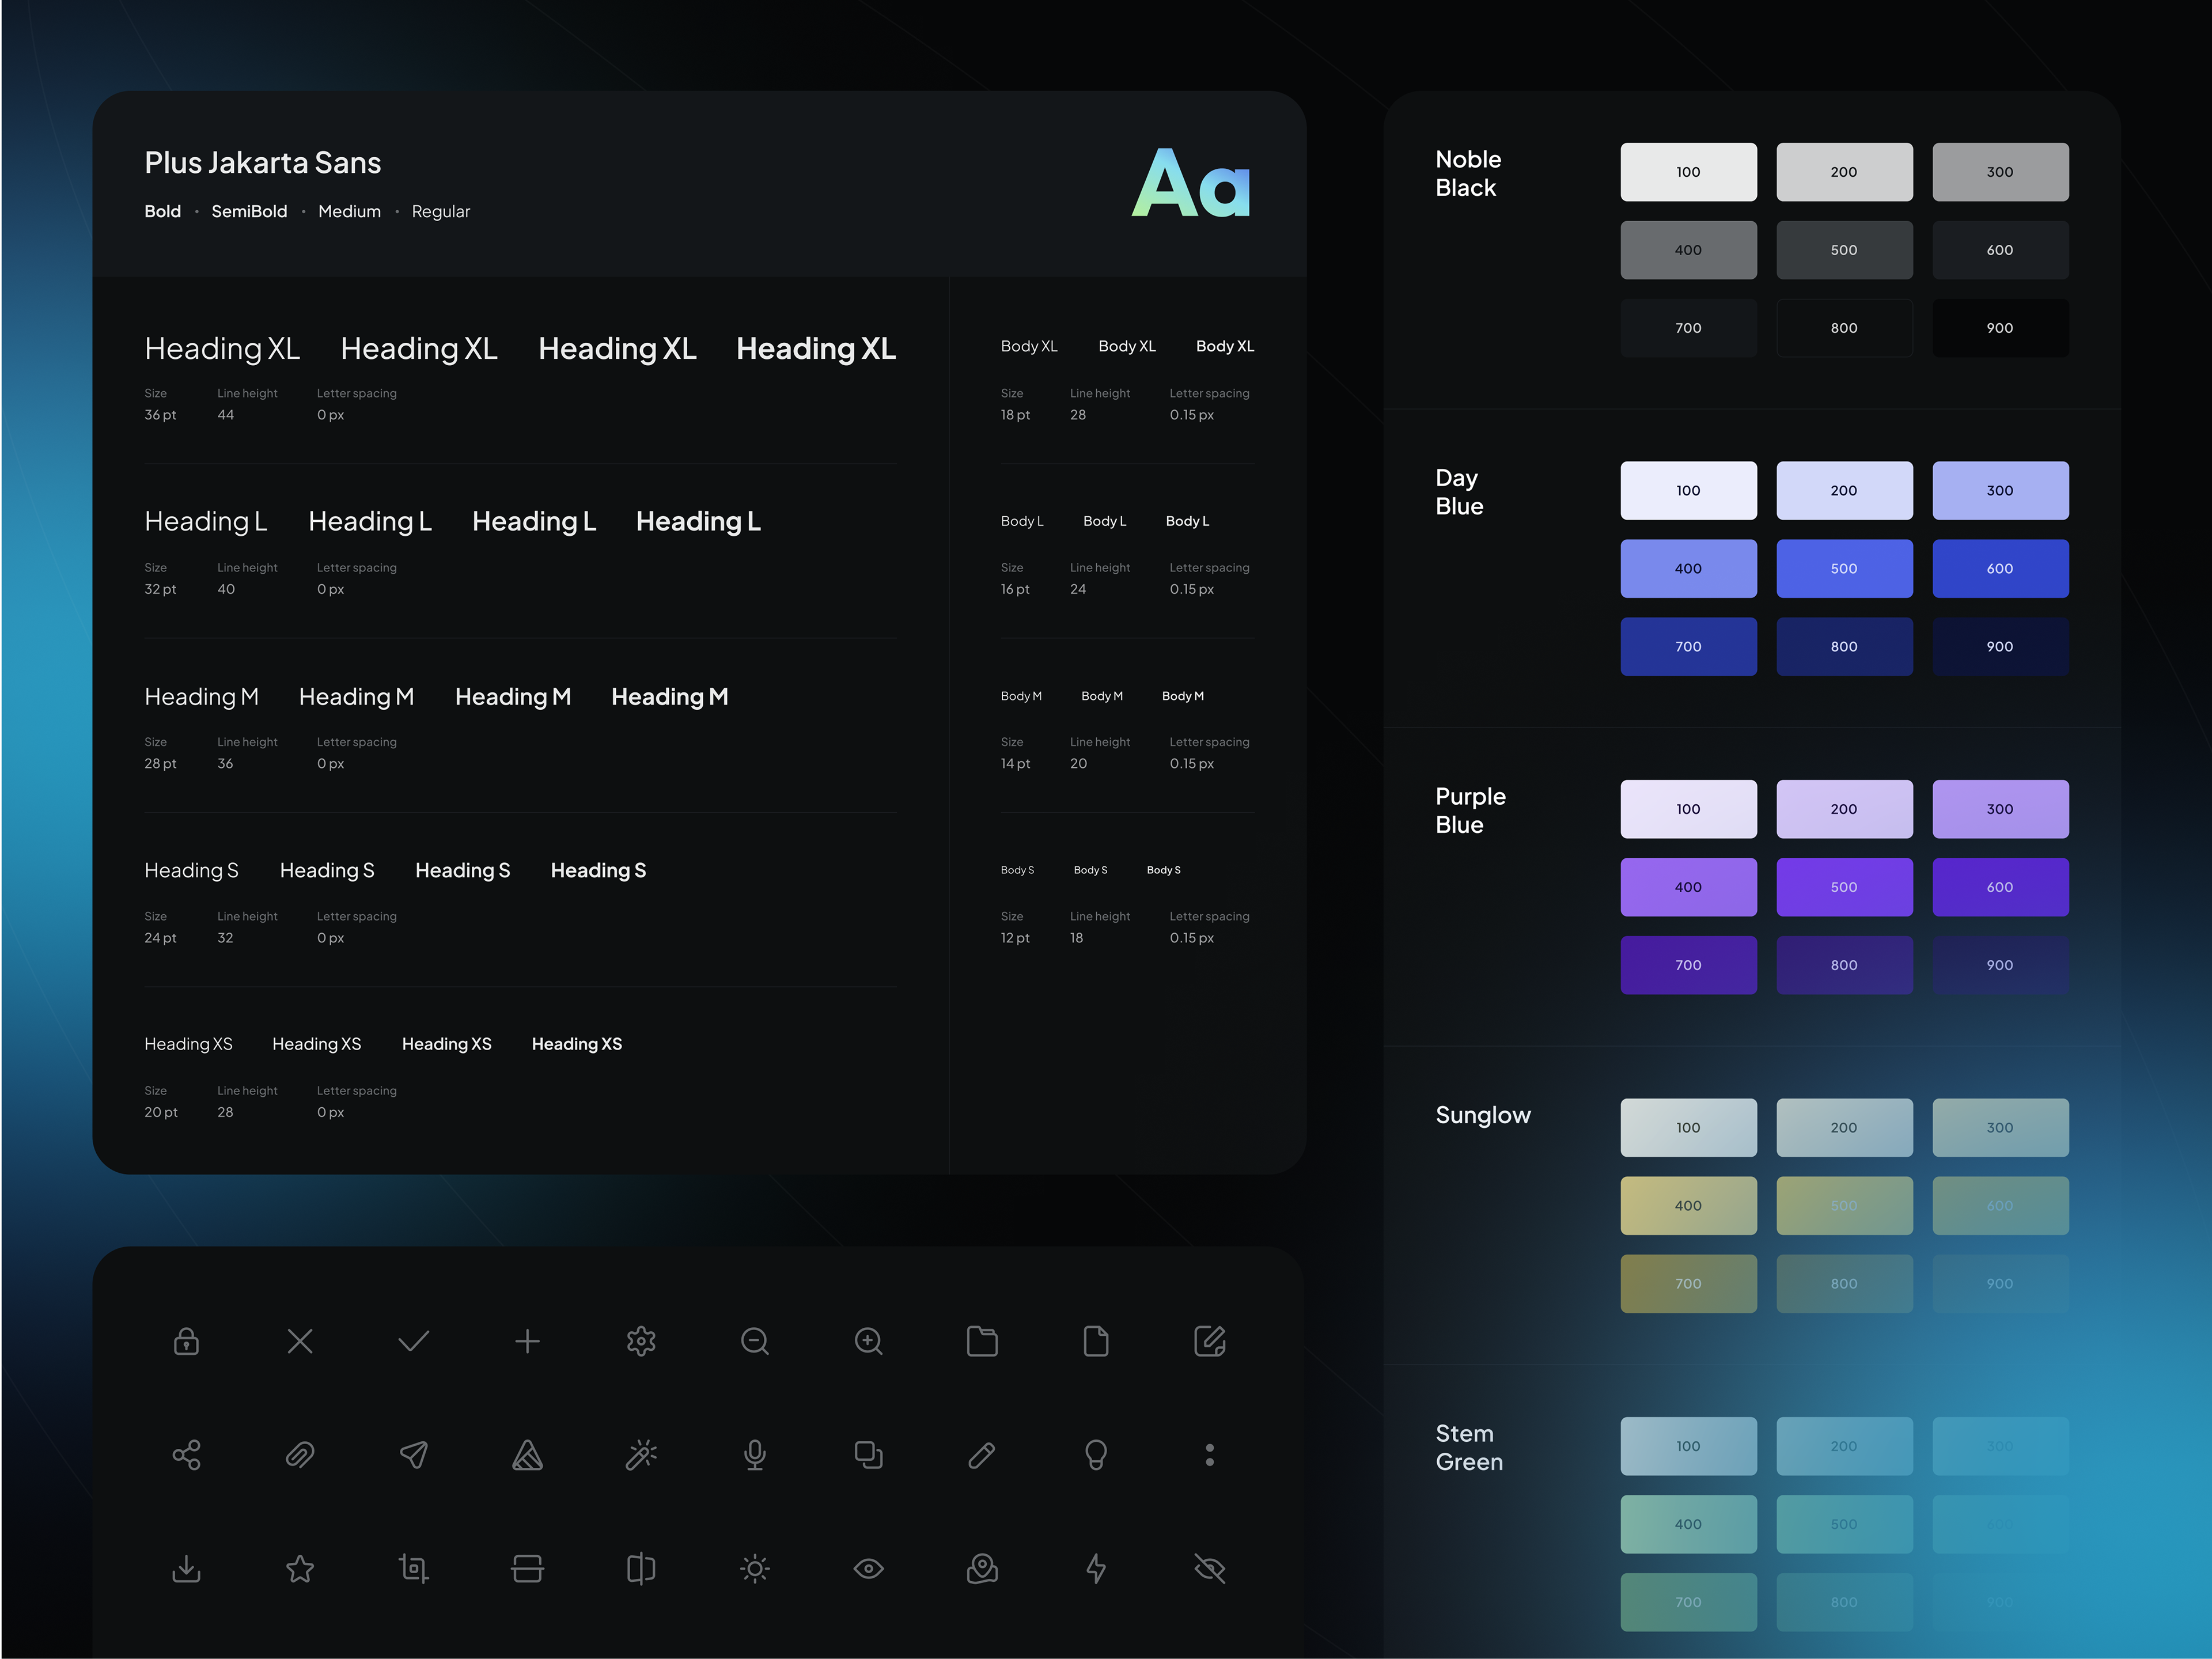Click the download arrow icon
This screenshot has width=2212, height=1659.
pos(186,1568)
